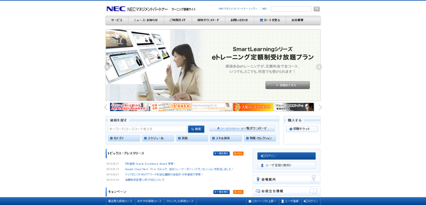Click the キーワード/コースコード input field

click(147, 129)
